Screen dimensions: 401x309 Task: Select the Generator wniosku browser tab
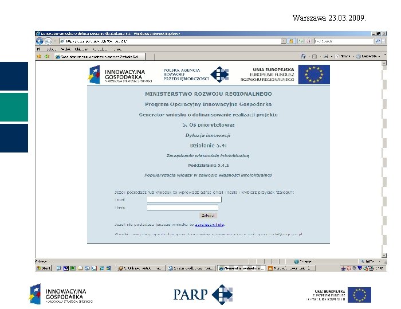[x=100, y=57]
